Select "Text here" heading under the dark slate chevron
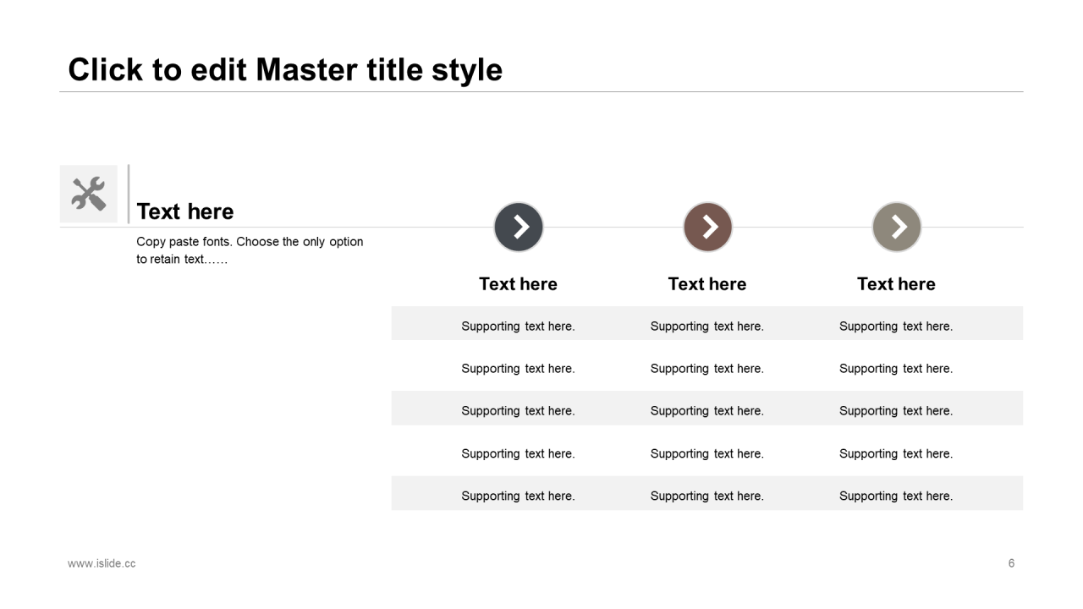 518,284
